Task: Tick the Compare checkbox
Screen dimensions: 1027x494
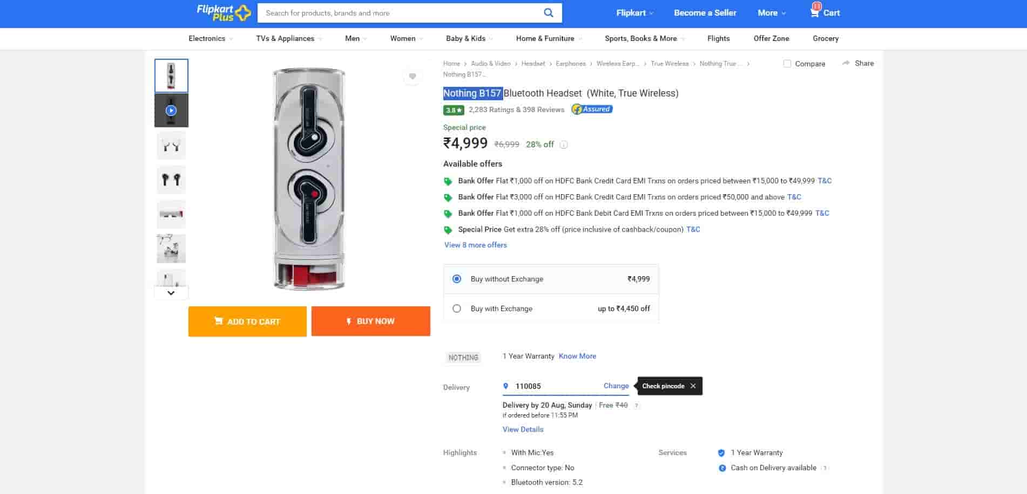Action: click(x=787, y=64)
